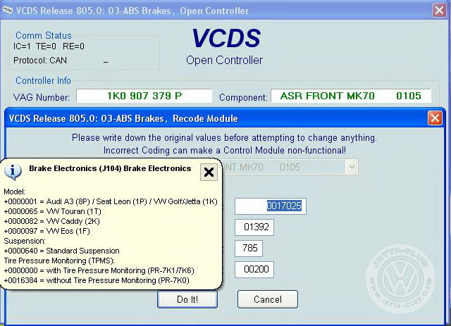Click the Protocol: CAN text
The image size is (451, 326).
coord(40,61)
